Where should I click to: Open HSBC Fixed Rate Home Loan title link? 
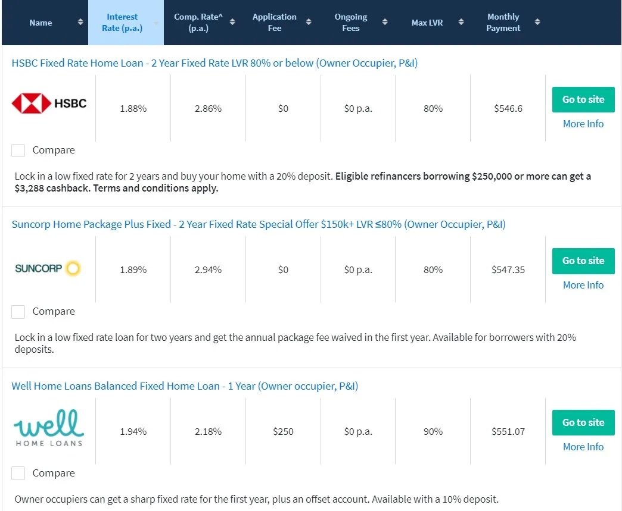coord(214,63)
